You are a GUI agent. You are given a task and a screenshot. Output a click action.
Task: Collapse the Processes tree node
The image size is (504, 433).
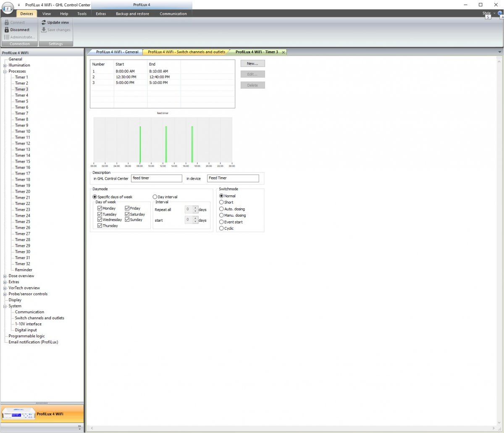point(5,71)
